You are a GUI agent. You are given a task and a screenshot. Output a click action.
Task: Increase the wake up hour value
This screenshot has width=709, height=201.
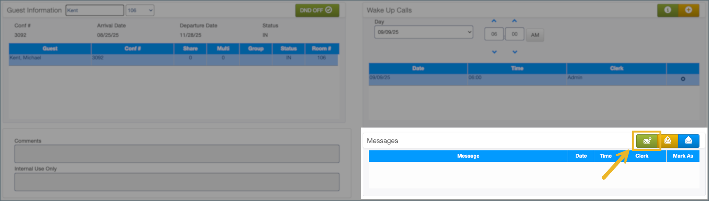click(494, 21)
